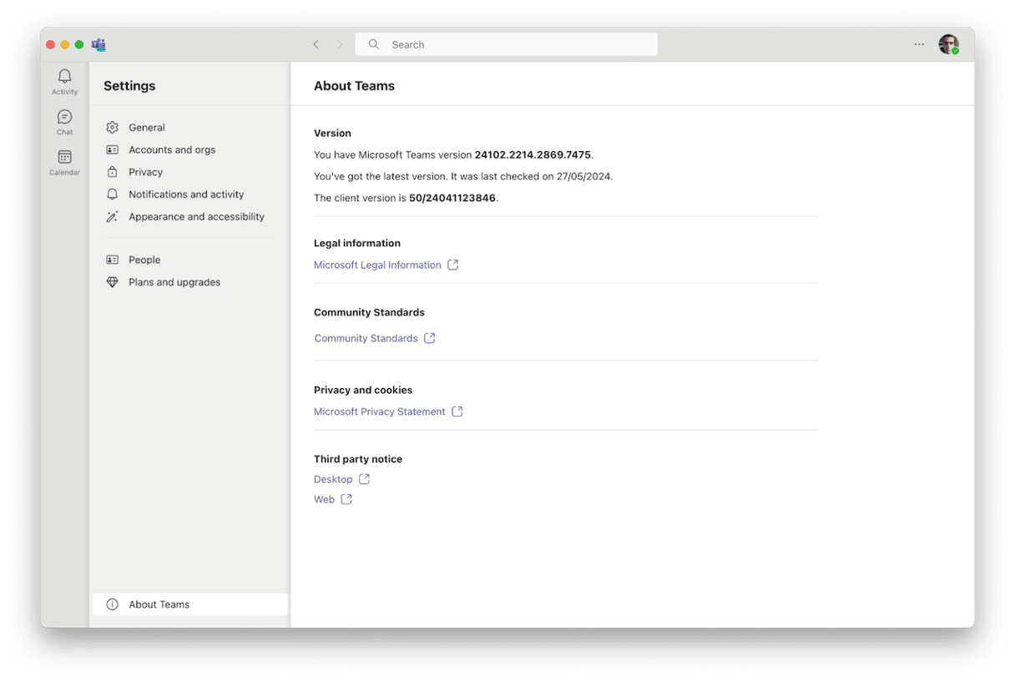The height and width of the screenshot is (682, 1015).
Task: Click the Microsoft Teams app logo
Action: [98, 44]
